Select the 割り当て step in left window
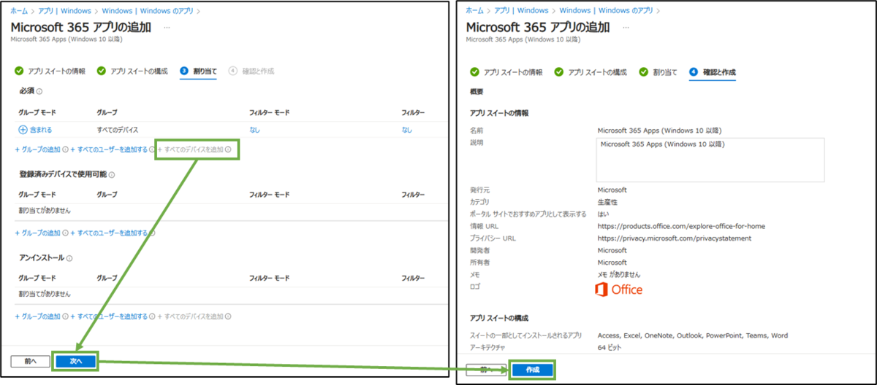The image size is (877, 385). click(198, 71)
